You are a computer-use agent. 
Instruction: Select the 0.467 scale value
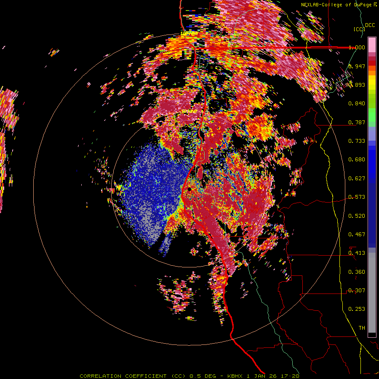(357, 235)
